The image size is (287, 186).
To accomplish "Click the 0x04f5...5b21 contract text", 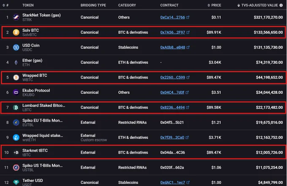I will [172, 122].
